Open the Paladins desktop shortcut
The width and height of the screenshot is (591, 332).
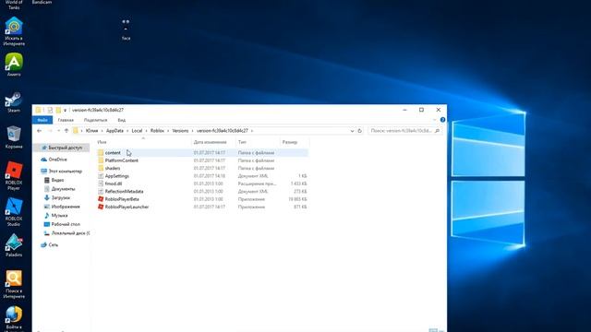pos(14,245)
